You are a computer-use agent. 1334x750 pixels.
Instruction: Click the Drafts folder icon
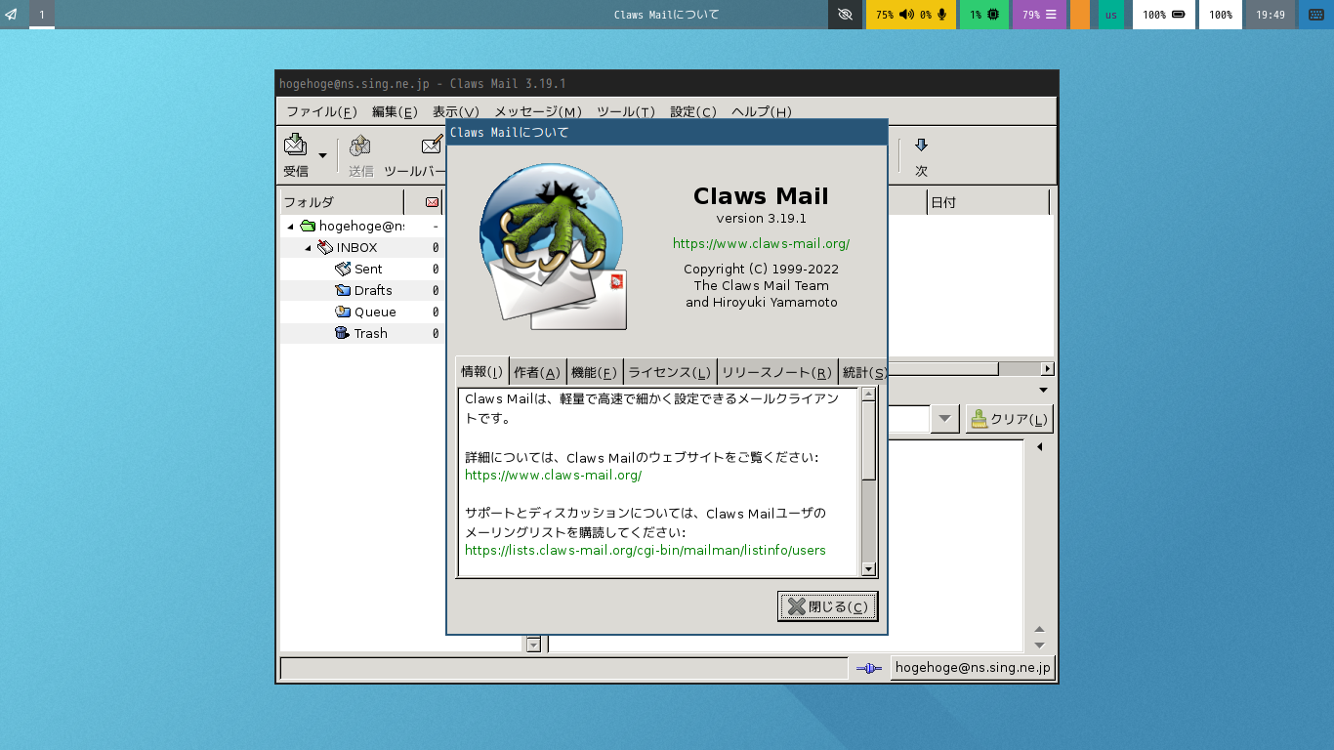[x=343, y=290]
